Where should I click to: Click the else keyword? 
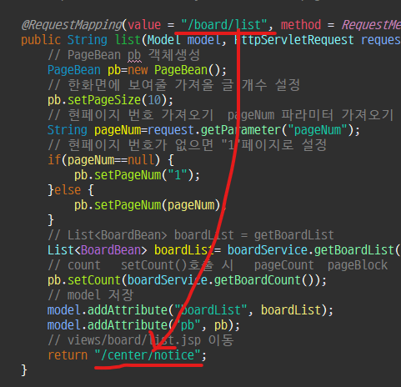[68, 190]
